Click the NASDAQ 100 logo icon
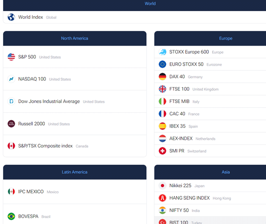The height and width of the screenshot is (224, 266). point(12,79)
